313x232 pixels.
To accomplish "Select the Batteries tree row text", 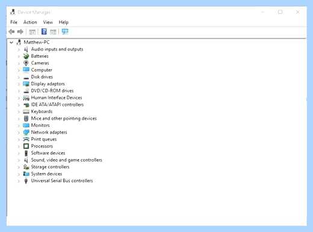I will click(x=40, y=56).
